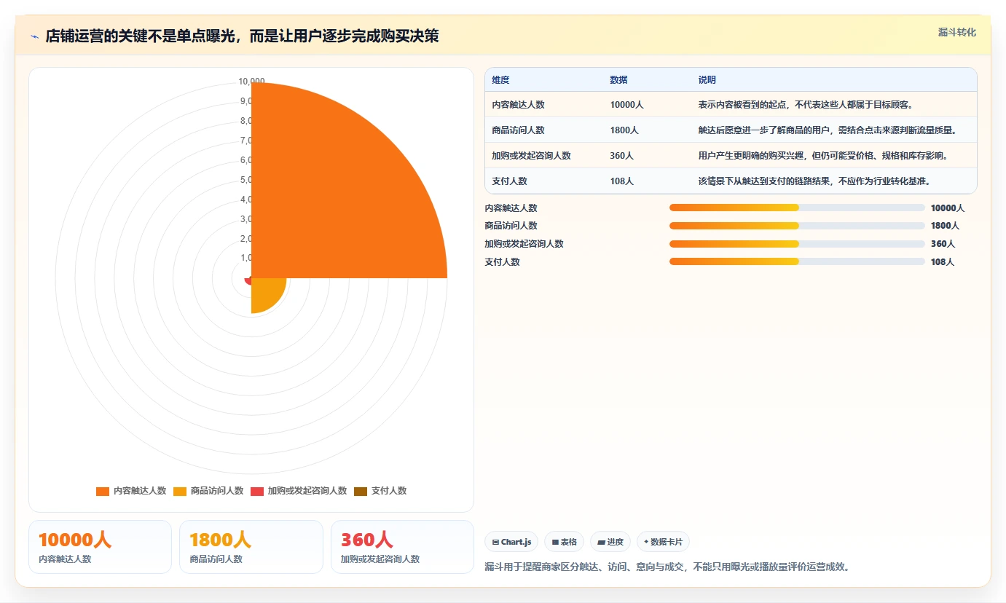Click the 1800人 value beside progress bar
The height and width of the screenshot is (603, 1006).
[945, 226]
